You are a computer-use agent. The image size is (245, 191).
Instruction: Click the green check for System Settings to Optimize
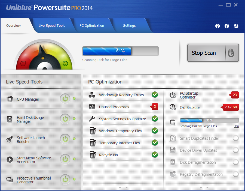(x=155, y=119)
